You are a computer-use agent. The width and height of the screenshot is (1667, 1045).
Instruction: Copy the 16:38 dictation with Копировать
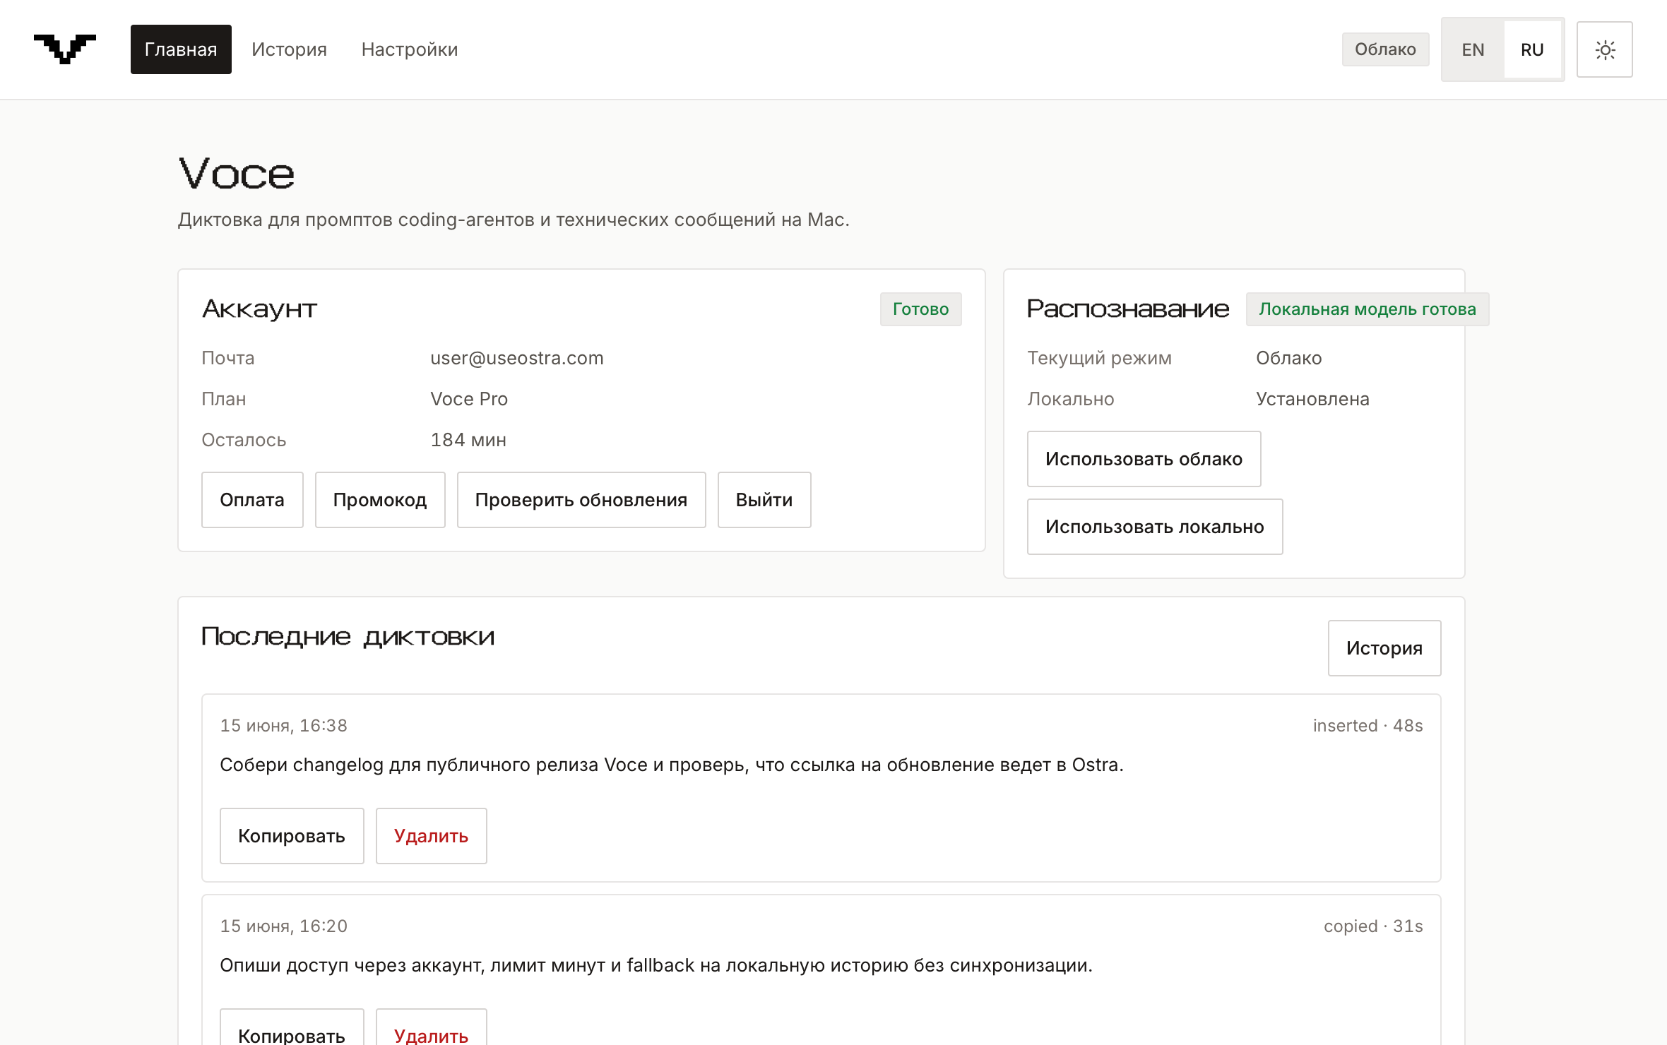(292, 836)
